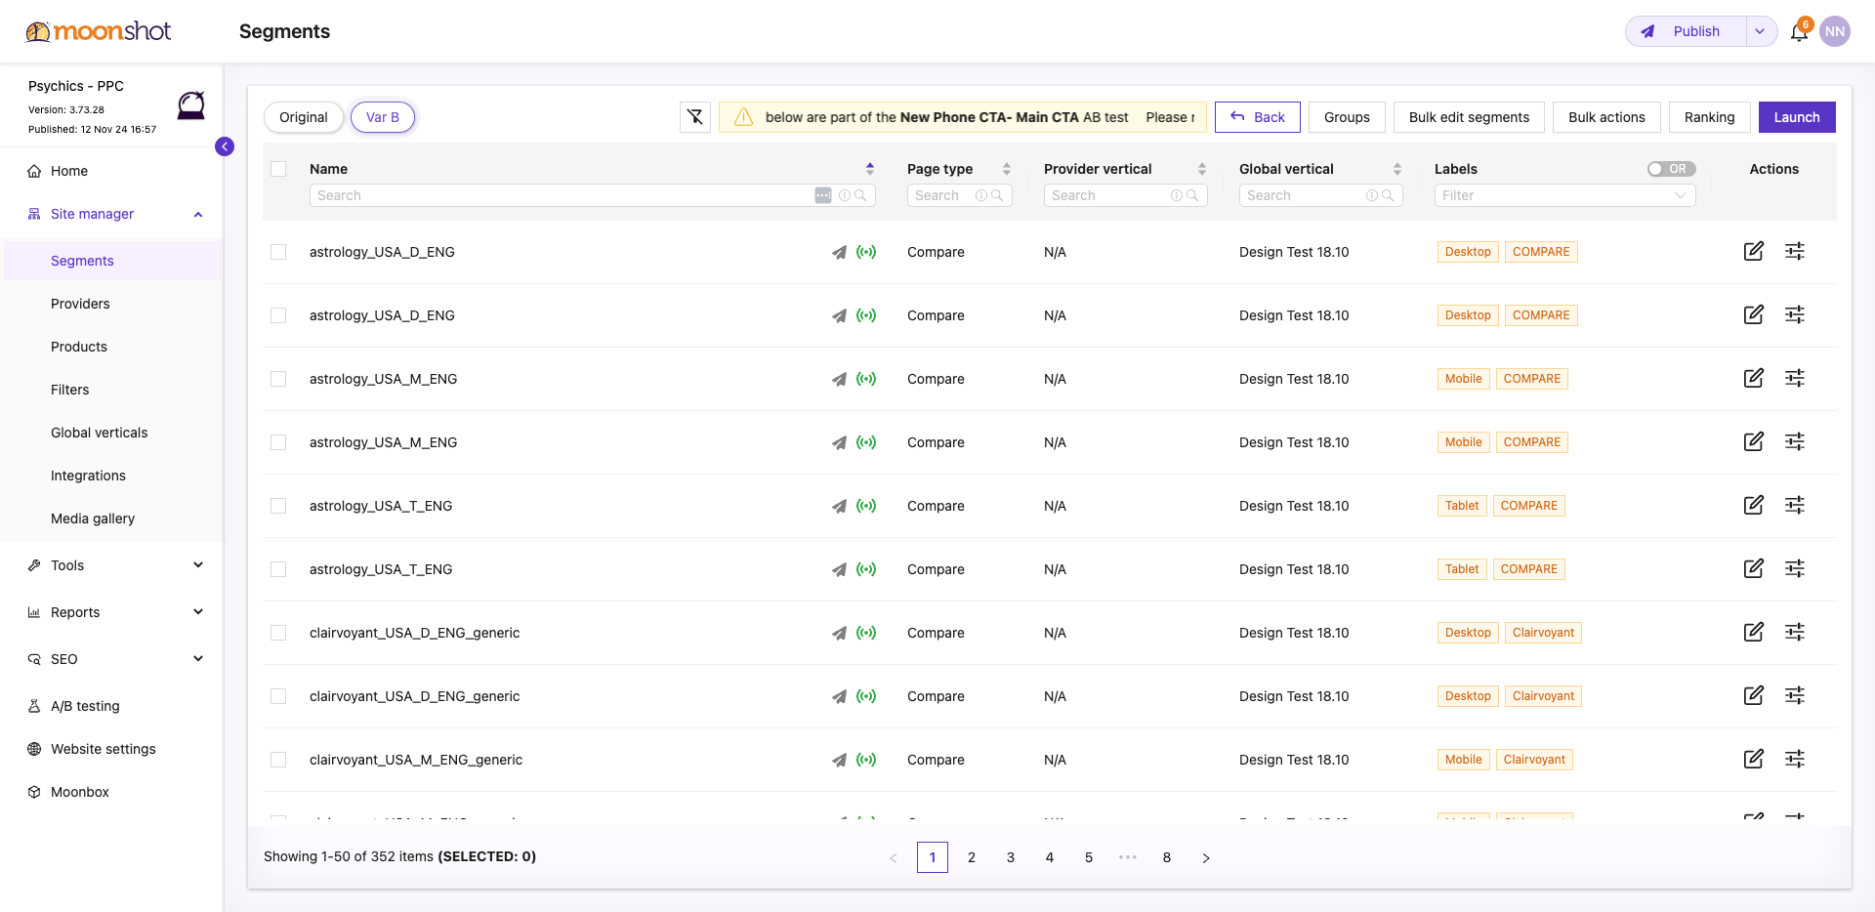Switch to the Original variant tab
Image resolution: width=1875 pixels, height=912 pixels.
304,117
